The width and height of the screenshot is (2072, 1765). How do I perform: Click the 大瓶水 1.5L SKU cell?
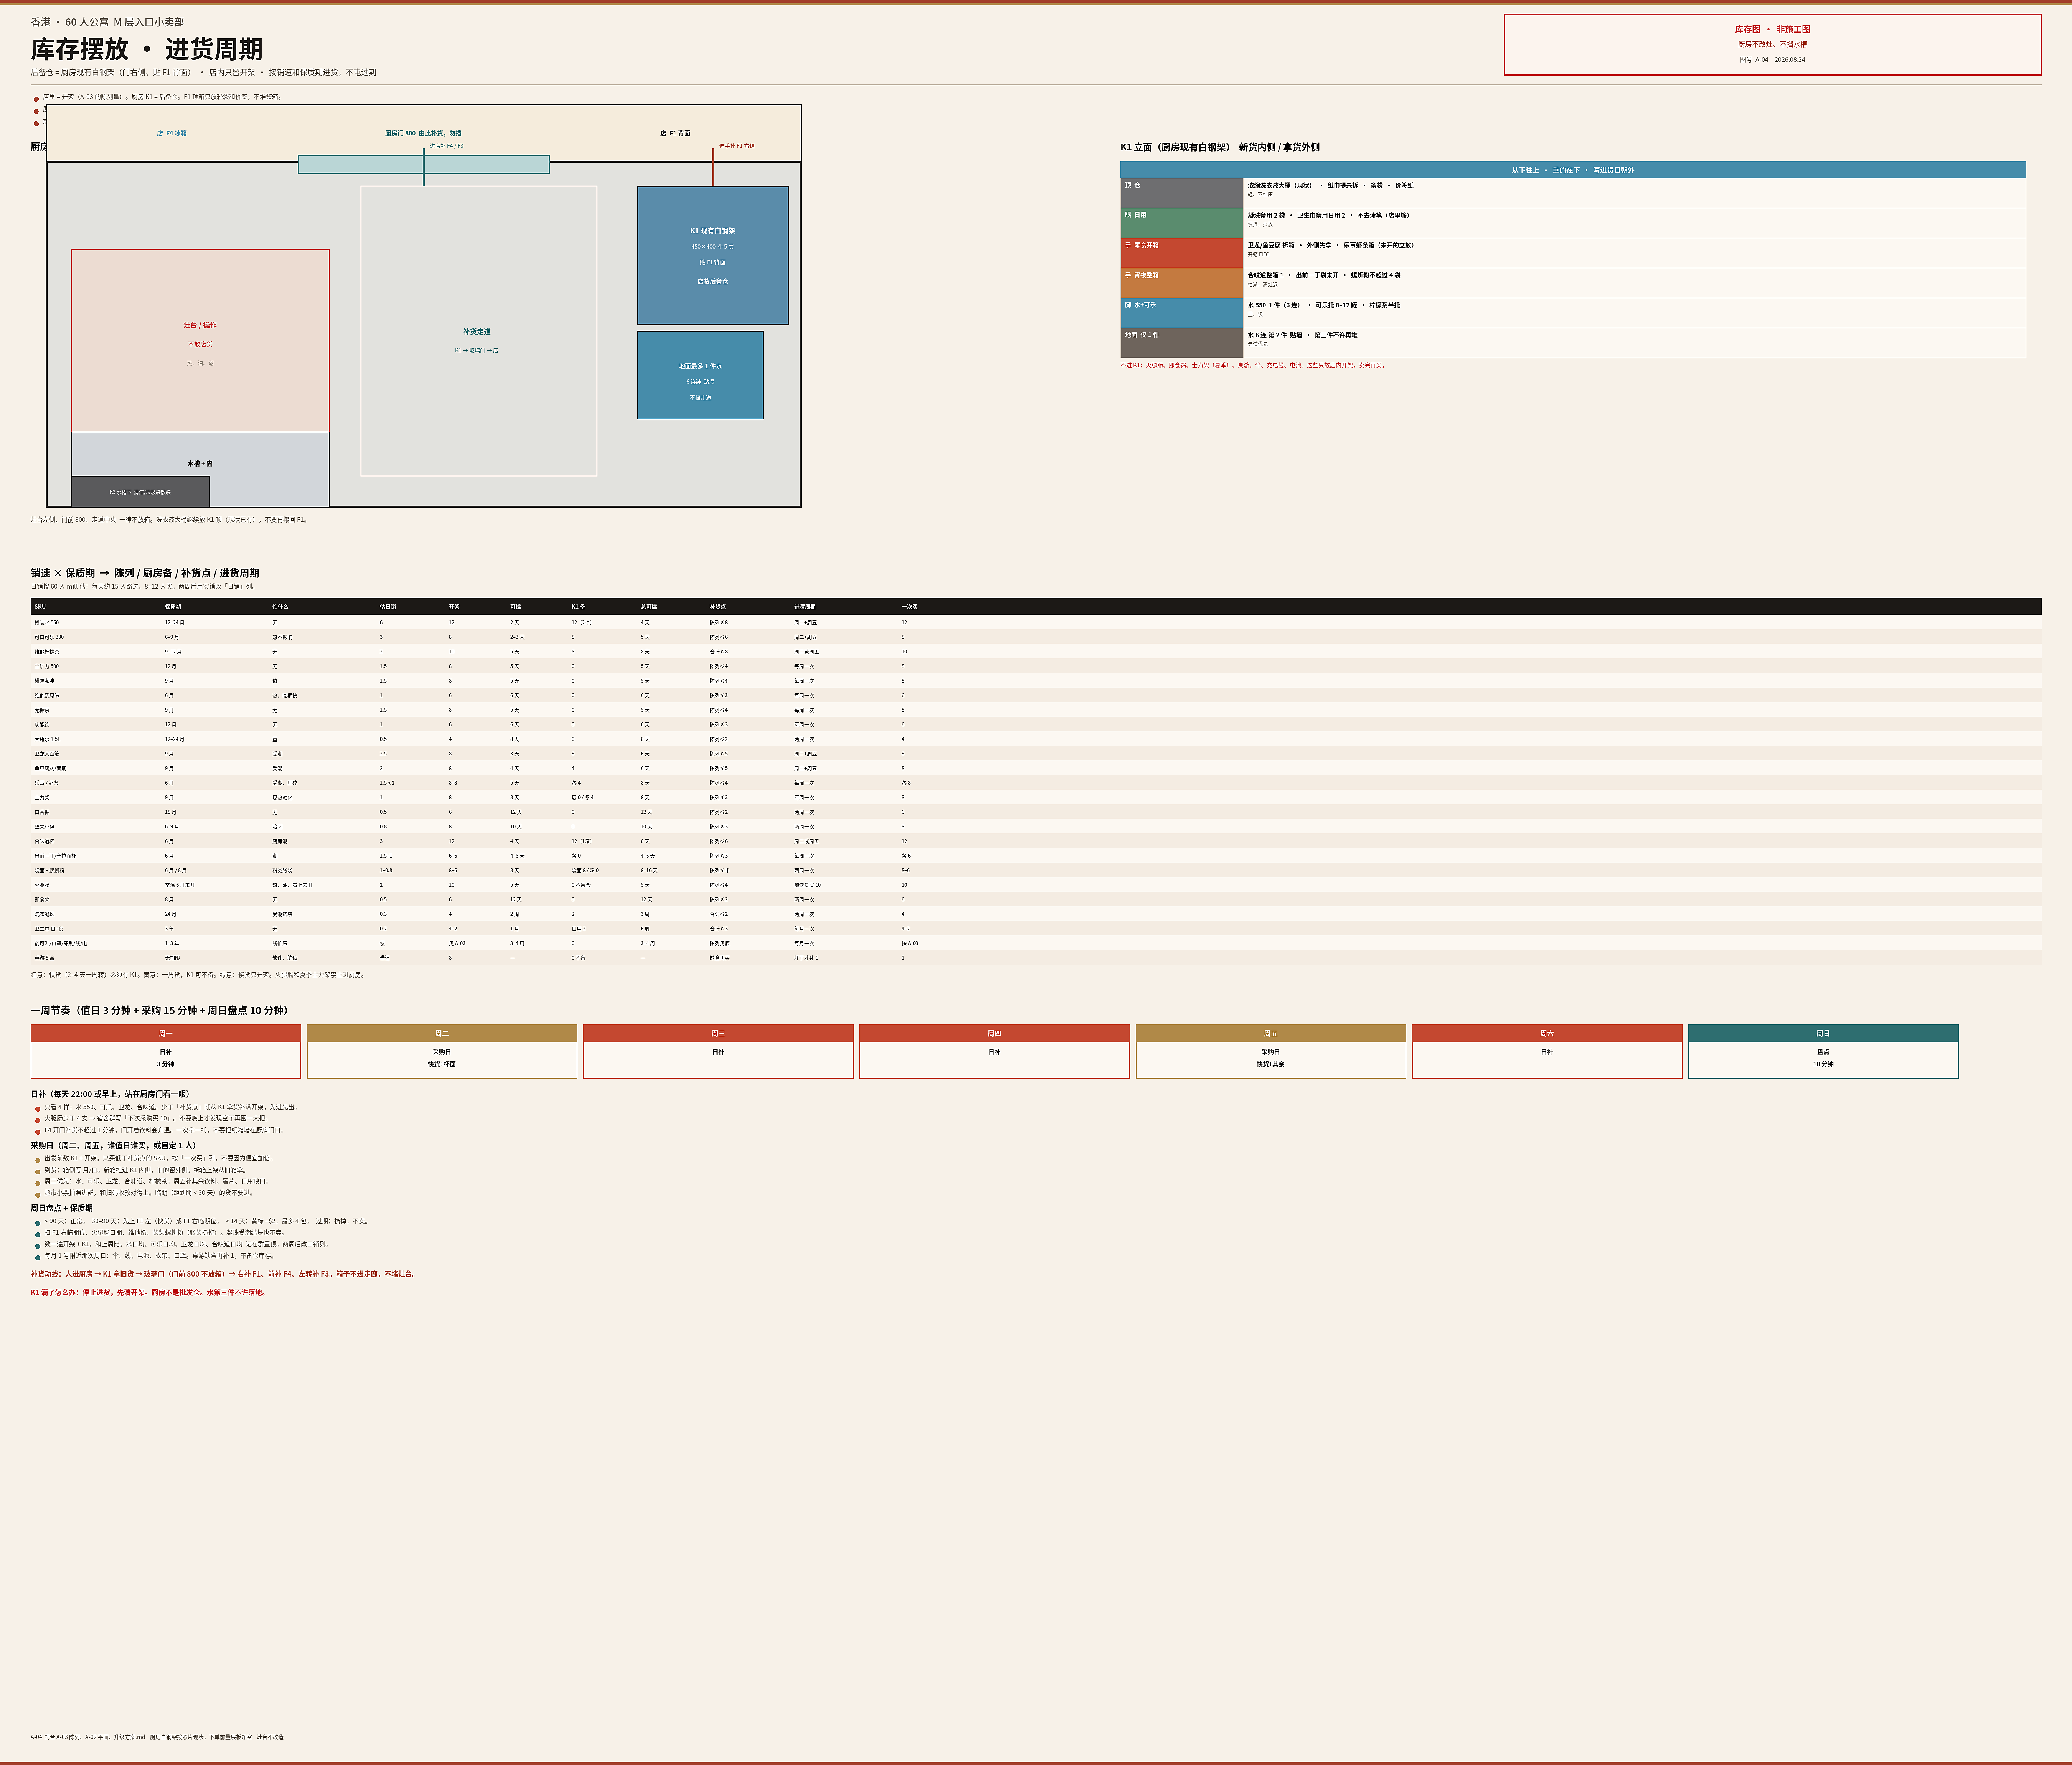[x=47, y=739]
